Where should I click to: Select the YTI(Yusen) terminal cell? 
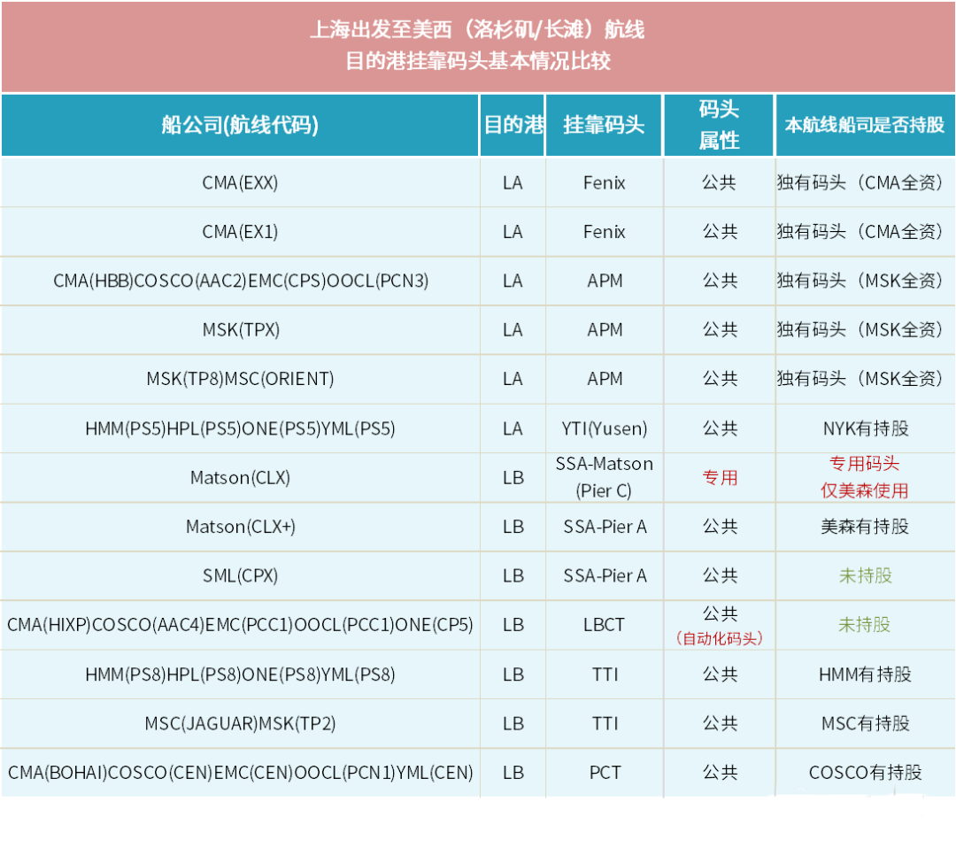pyautogui.click(x=605, y=428)
